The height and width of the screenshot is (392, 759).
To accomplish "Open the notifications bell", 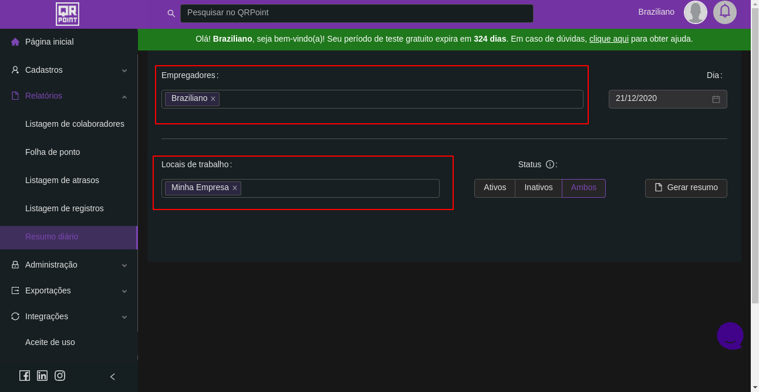I will tap(724, 12).
